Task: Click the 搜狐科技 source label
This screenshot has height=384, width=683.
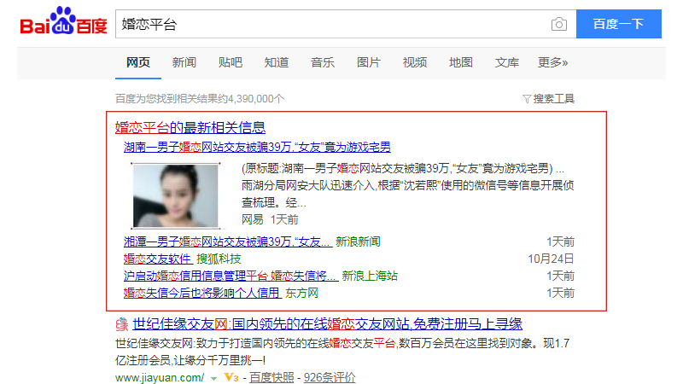Action: (219, 259)
